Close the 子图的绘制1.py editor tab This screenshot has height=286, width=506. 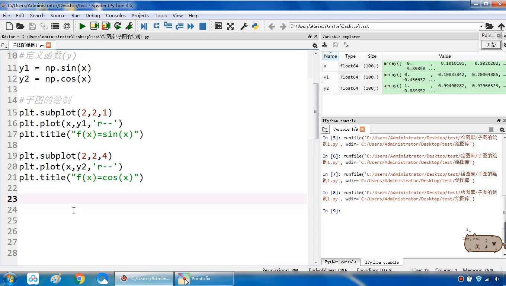point(48,45)
